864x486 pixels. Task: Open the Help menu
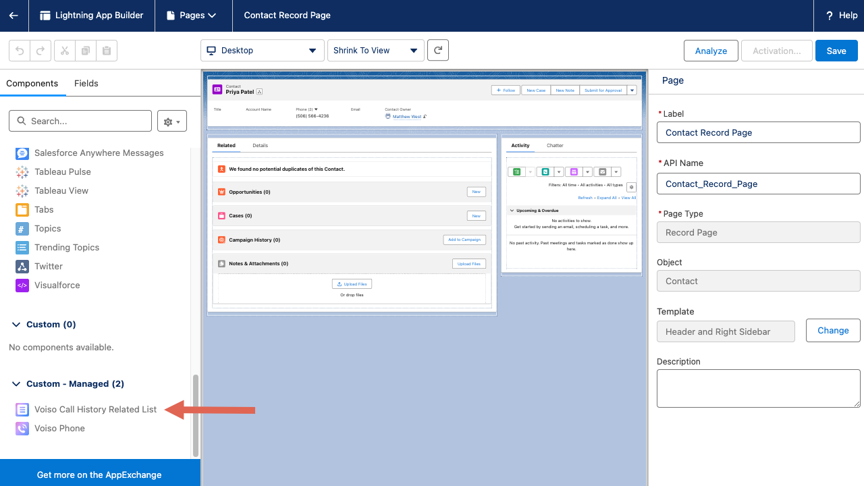[840, 16]
